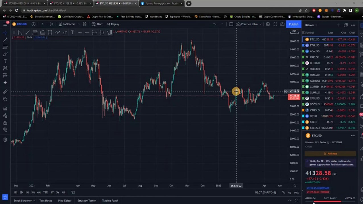Select the Zoom In magnifier tool
This screenshot has height=204, width=363.
coord(5,99)
